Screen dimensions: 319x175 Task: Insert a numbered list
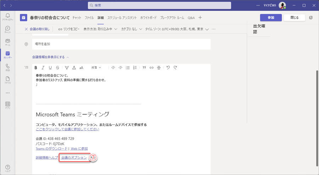[x=135, y=68]
